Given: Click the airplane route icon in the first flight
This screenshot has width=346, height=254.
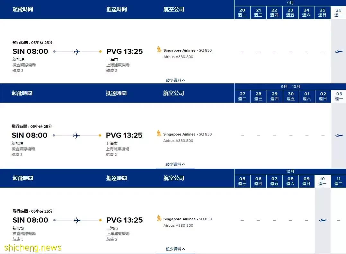Looking at the screenshot, I should point(77,52).
